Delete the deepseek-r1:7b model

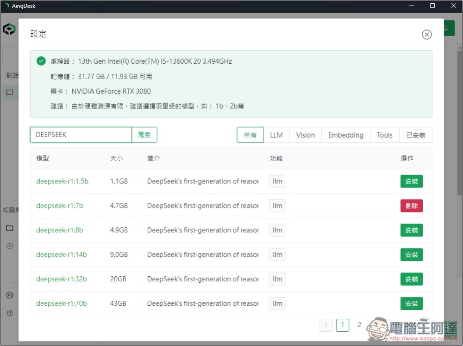pos(411,206)
